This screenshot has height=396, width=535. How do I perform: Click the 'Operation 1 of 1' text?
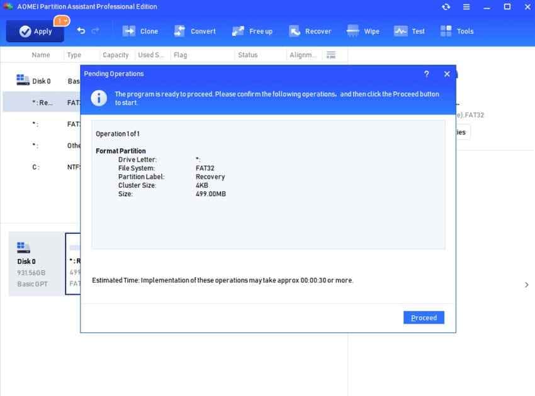[118, 134]
